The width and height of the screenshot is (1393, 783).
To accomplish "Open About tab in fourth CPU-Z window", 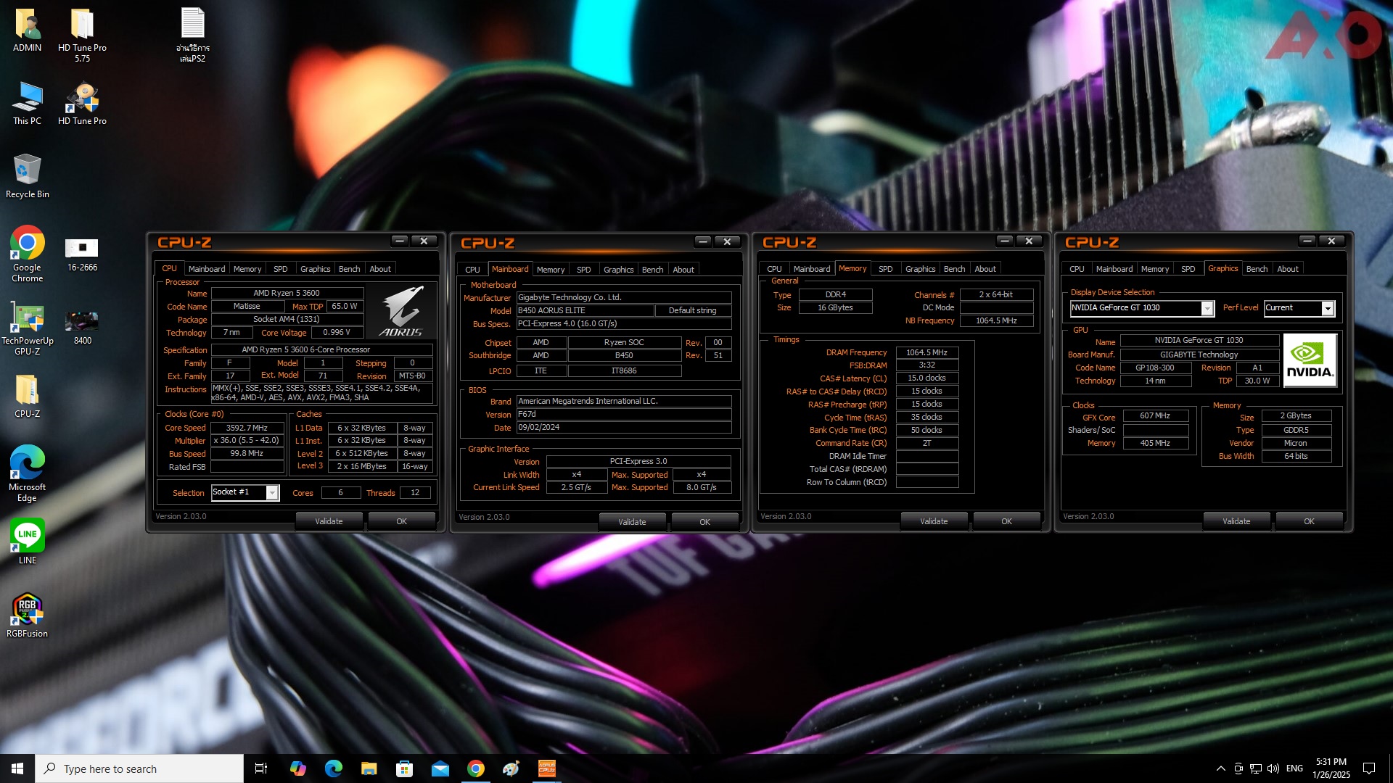I will (1288, 269).
